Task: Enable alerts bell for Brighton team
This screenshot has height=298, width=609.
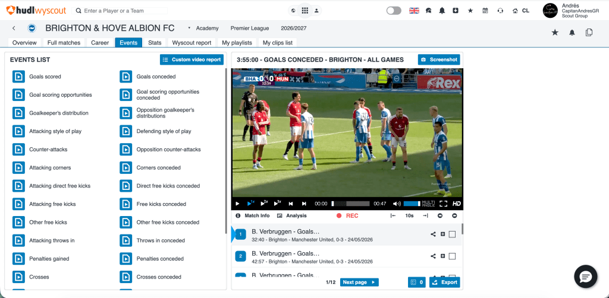Action: [572, 33]
